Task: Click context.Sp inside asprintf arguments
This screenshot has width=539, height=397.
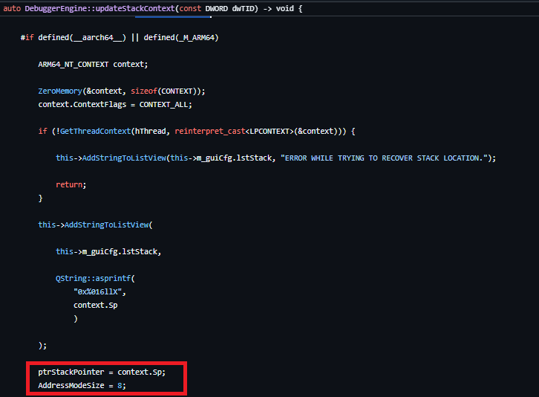Action: [x=96, y=305]
